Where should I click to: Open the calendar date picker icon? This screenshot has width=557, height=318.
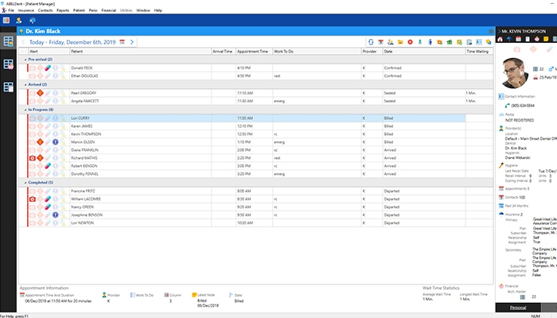[123, 41]
